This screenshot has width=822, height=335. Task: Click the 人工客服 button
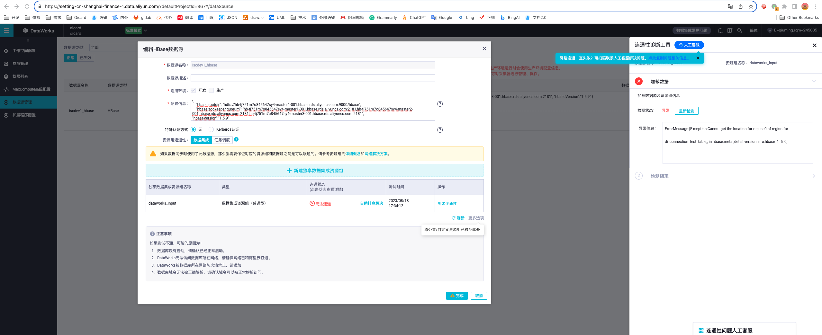[689, 45]
